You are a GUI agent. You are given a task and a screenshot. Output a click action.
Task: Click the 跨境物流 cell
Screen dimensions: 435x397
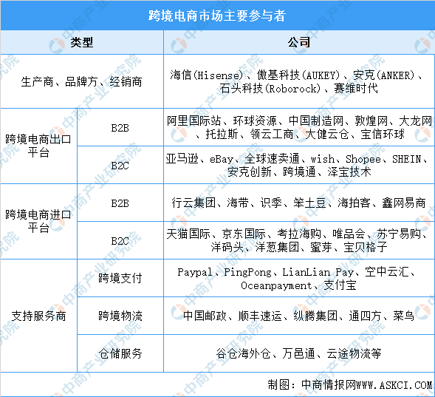click(120, 316)
